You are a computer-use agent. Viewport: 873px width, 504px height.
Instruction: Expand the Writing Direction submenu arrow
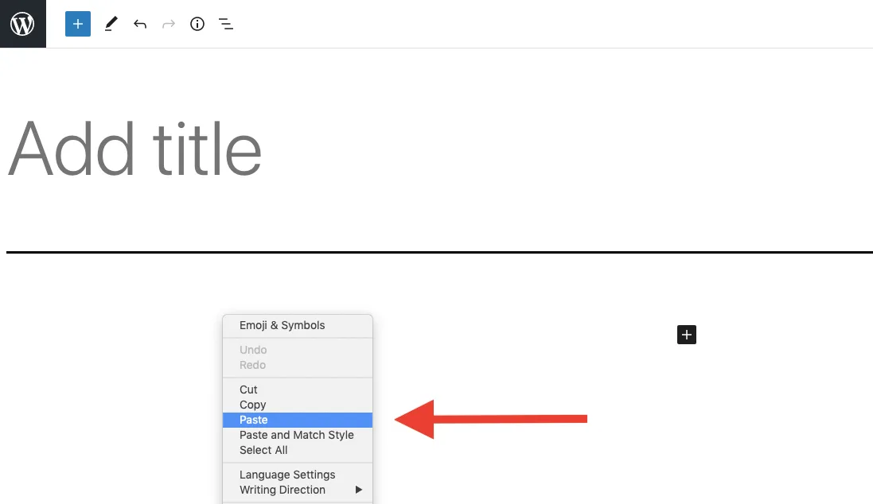pos(359,490)
